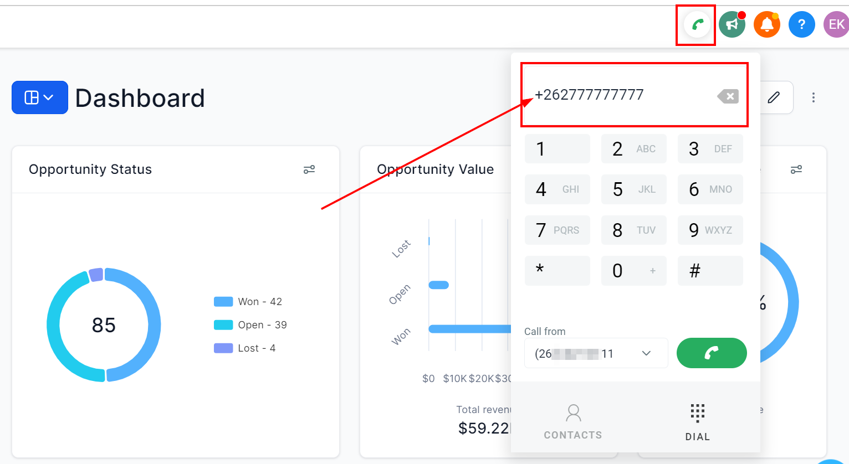Viewport: 849px width, 464px height.
Task: Expand the Call from number dropdown
Action: point(596,353)
